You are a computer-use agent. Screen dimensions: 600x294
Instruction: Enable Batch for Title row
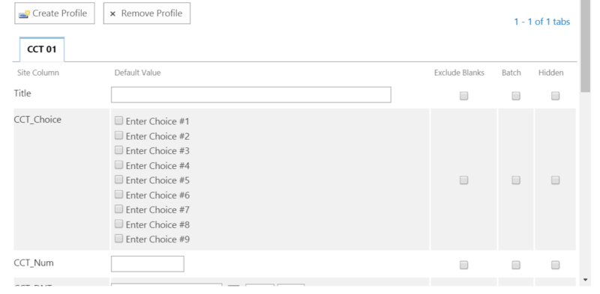pos(516,96)
